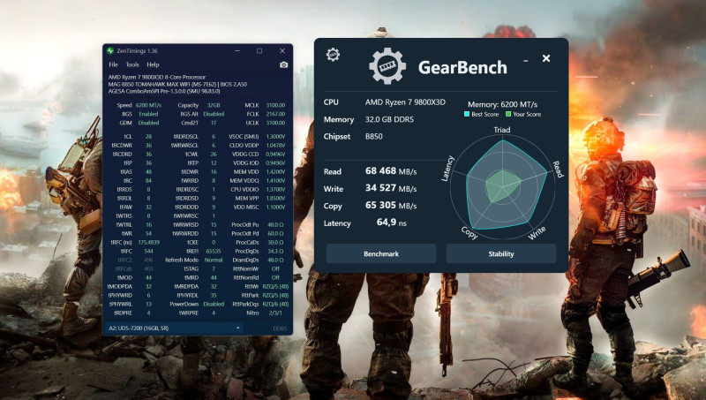Click the tRC value 84
Viewport: 706px width, 400px height.
pyautogui.click(x=148, y=181)
